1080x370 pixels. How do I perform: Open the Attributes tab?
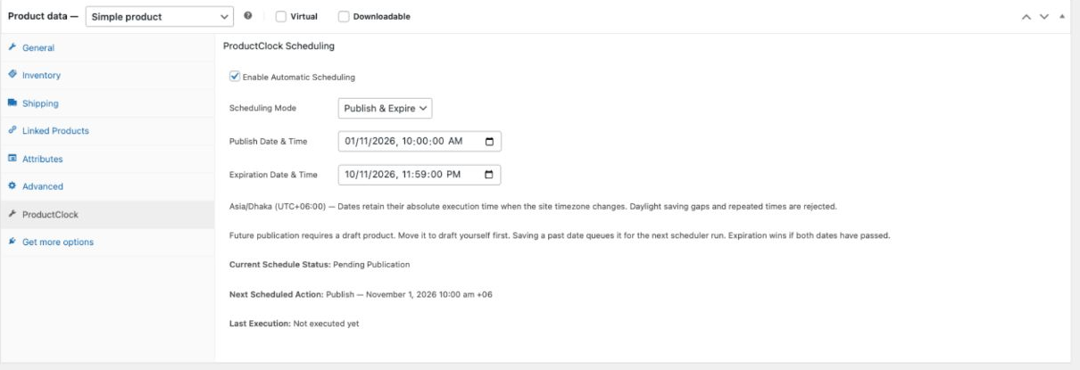107,159
